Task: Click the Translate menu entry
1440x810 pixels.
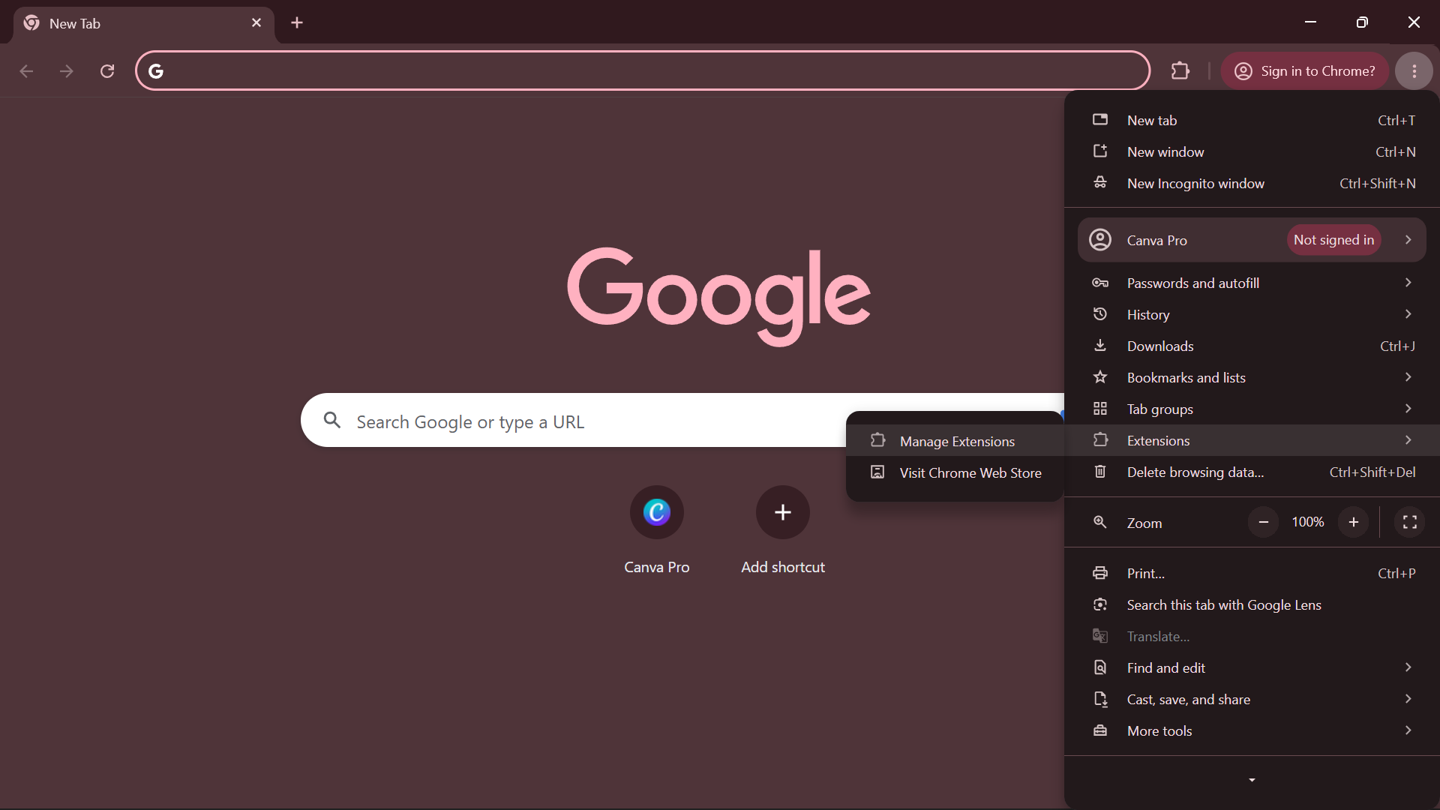Action: (1252, 636)
